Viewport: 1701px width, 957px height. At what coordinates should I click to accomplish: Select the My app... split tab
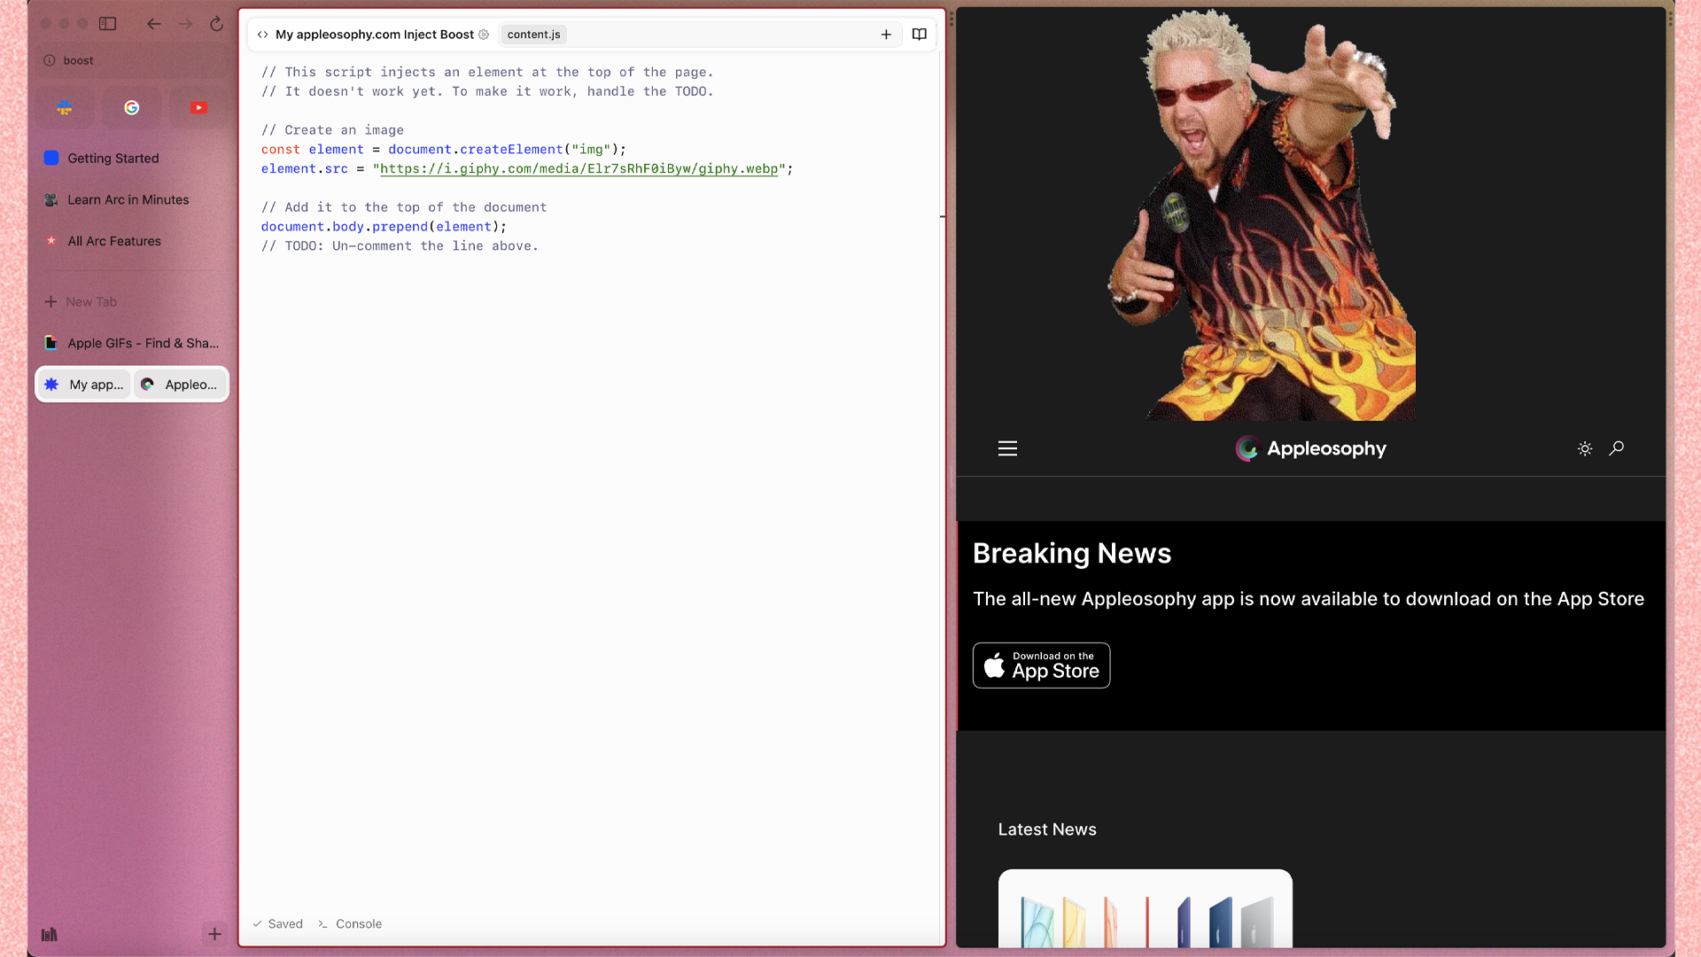[x=85, y=385]
